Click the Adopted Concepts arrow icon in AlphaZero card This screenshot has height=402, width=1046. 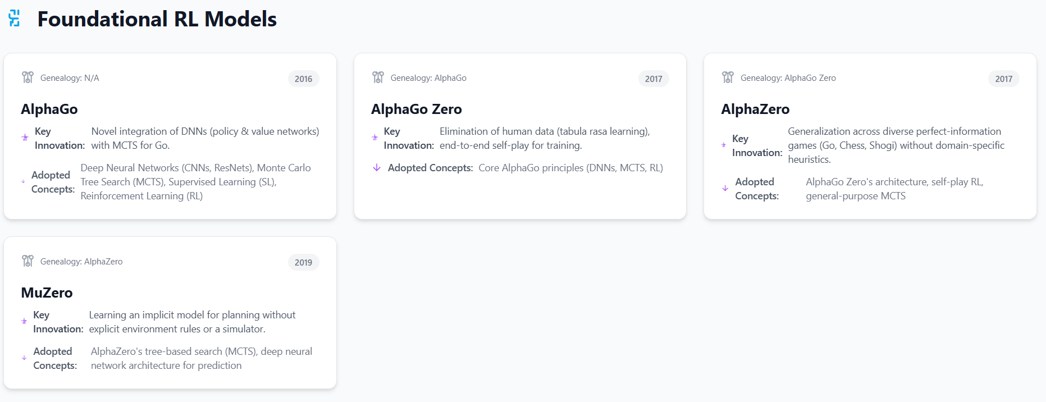pos(725,189)
